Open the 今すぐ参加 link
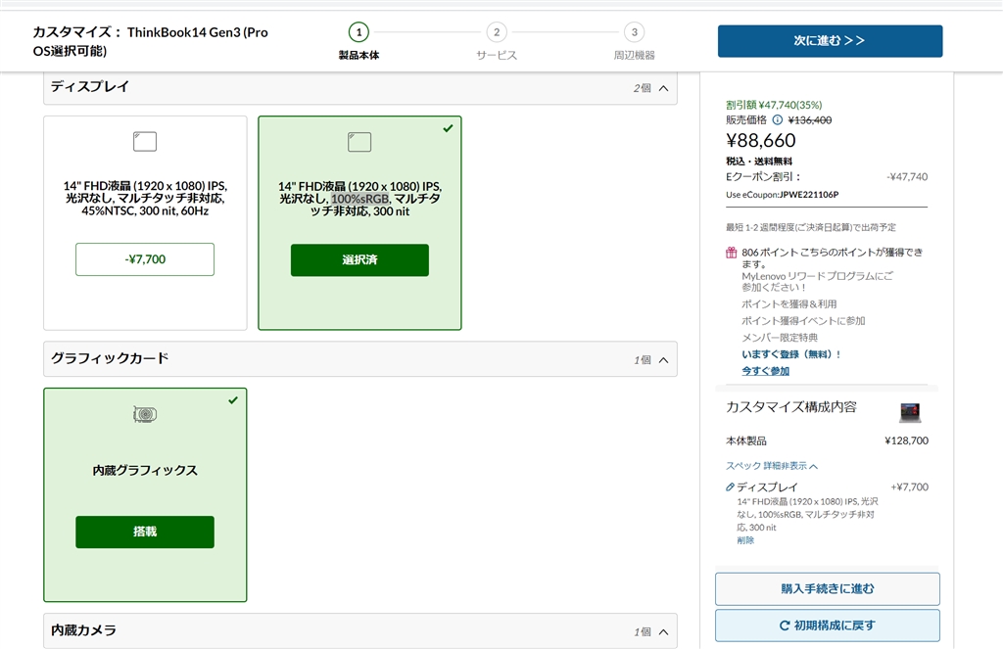 (765, 371)
